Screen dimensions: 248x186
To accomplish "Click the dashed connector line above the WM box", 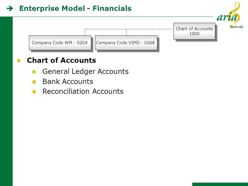I will coord(85,32).
